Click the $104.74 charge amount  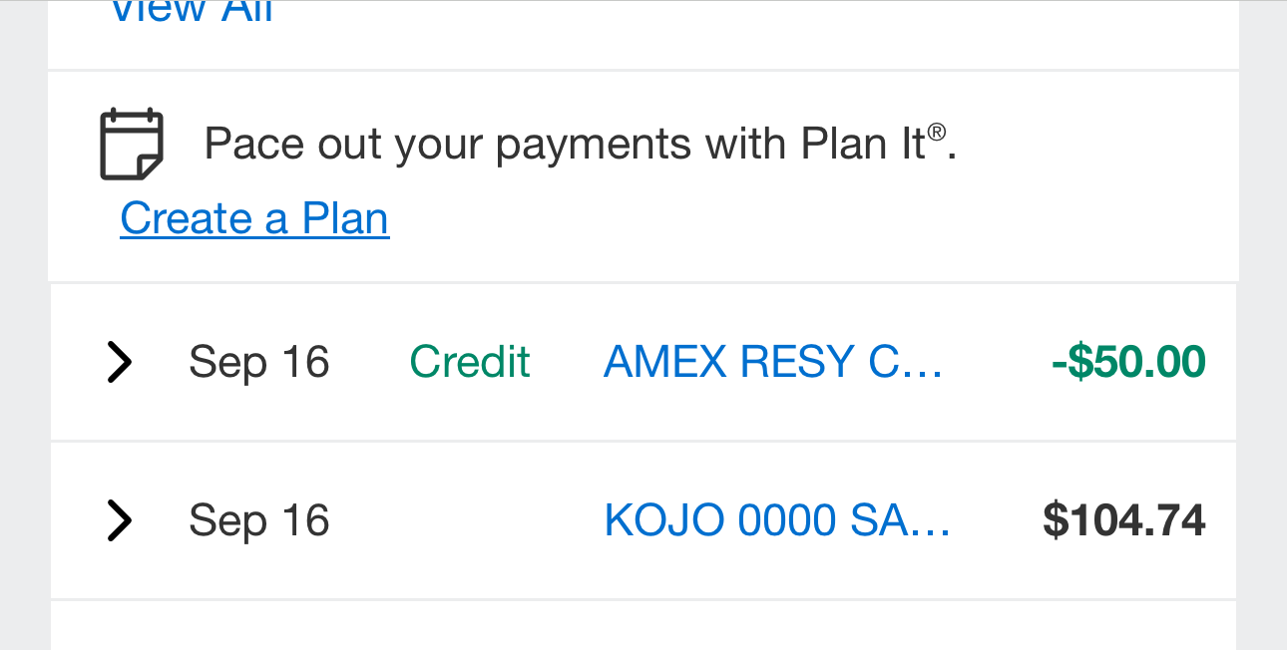click(1124, 520)
